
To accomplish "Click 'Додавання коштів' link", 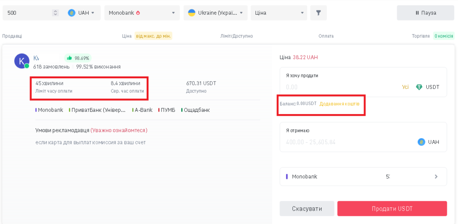I will coord(339,104).
